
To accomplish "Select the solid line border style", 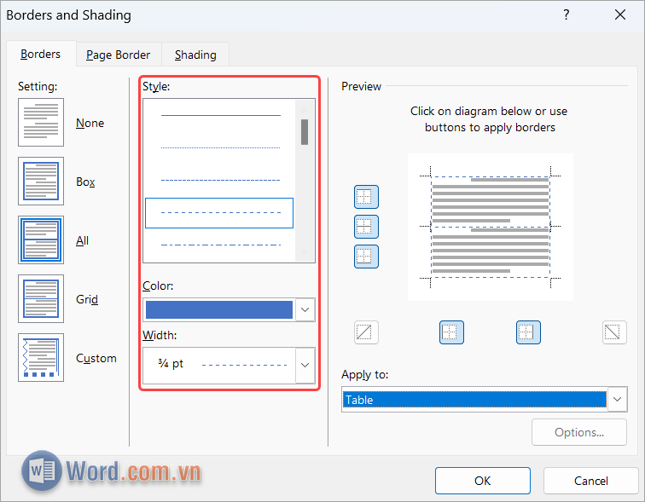I will [x=220, y=115].
